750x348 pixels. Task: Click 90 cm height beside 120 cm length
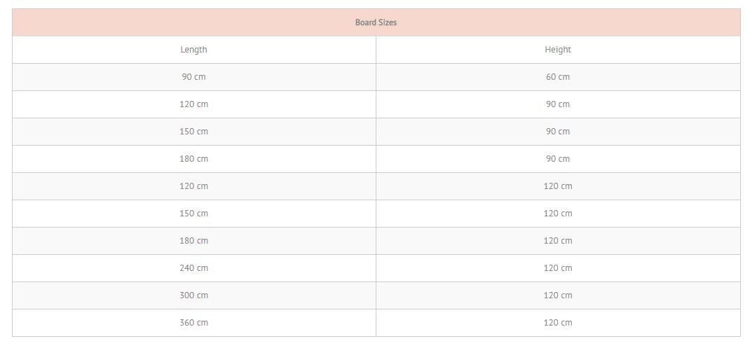point(558,104)
